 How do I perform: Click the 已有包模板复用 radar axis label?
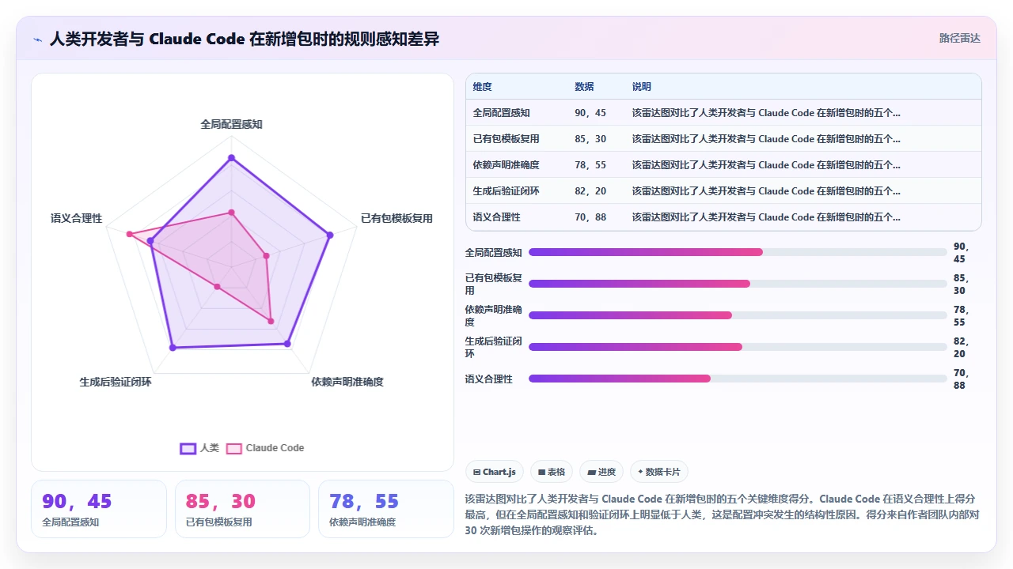(x=396, y=218)
